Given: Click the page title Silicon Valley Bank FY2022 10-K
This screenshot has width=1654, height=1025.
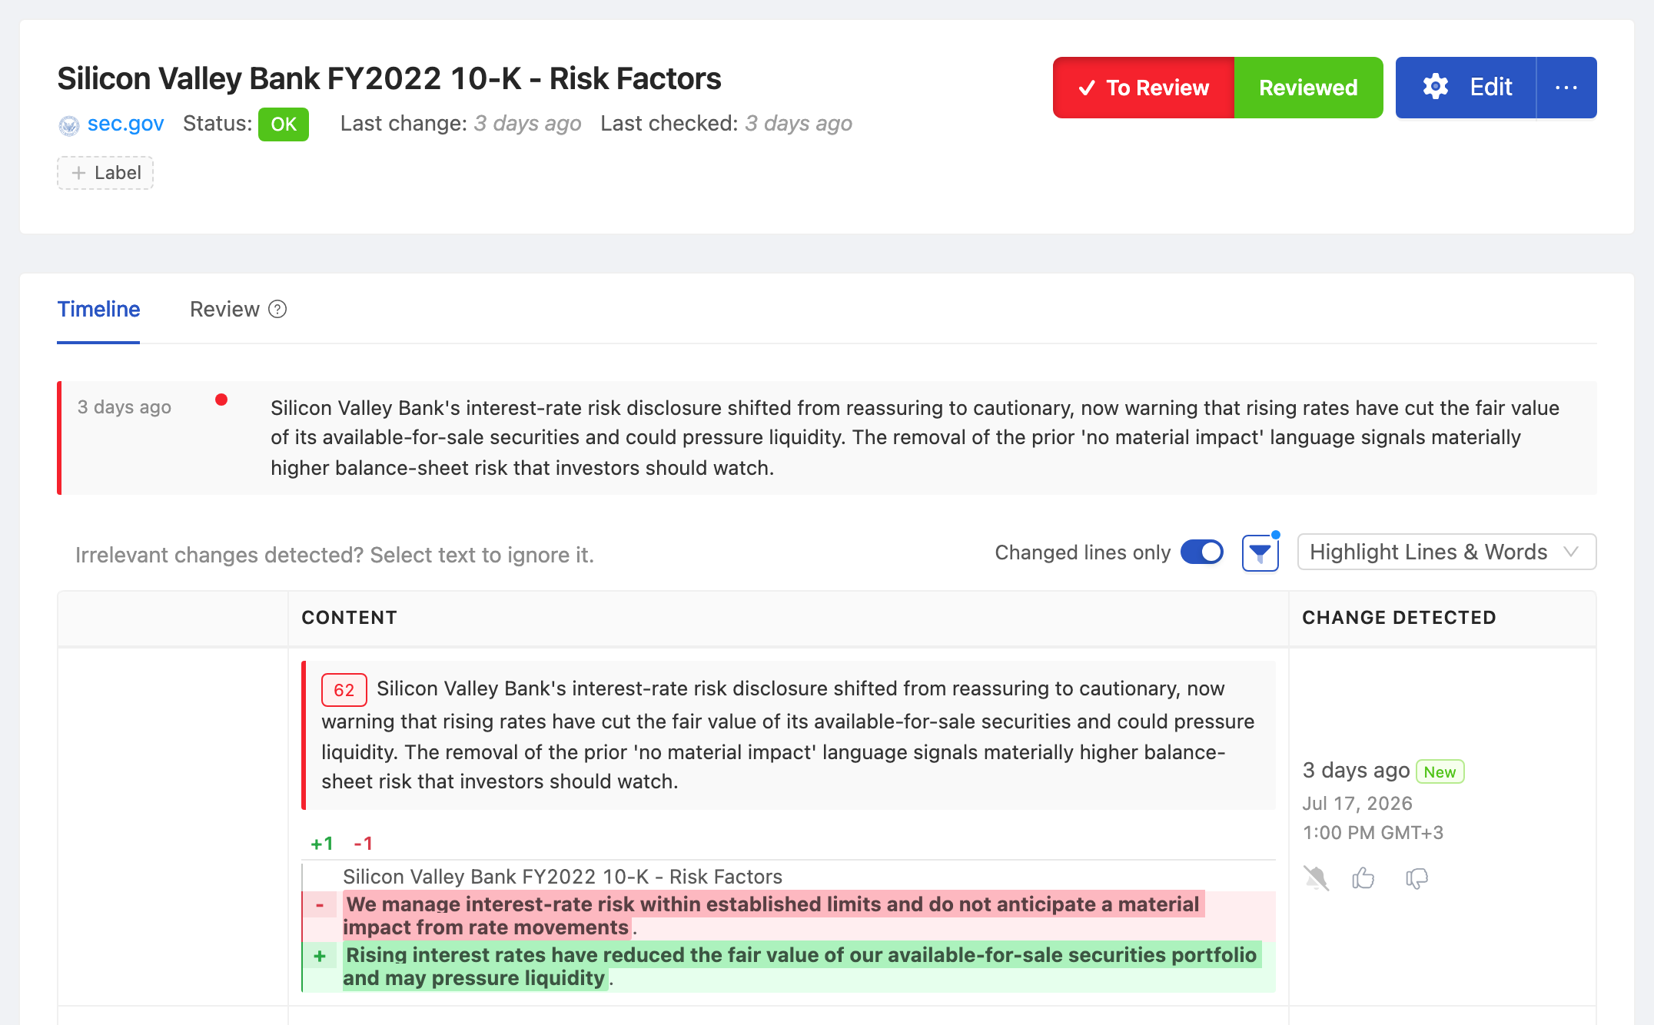Looking at the screenshot, I should tap(389, 79).
